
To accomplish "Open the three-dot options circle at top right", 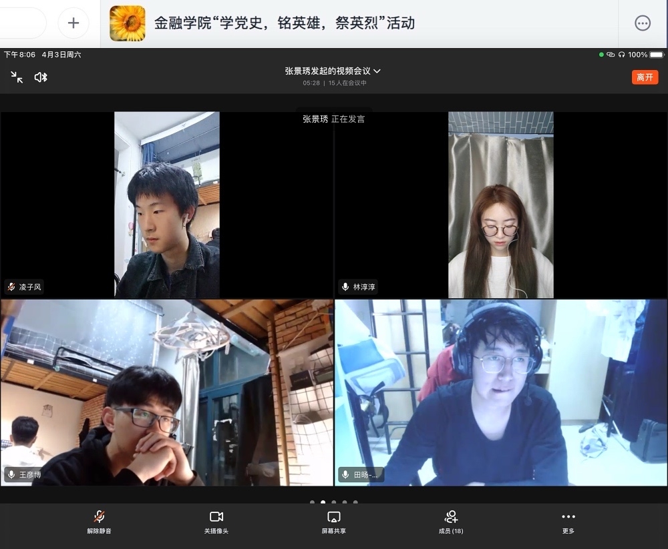I will [642, 23].
